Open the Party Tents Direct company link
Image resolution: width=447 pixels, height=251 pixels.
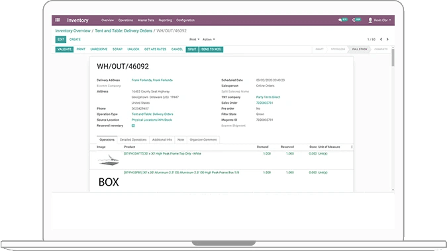pyautogui.click(x=268, y=97)
